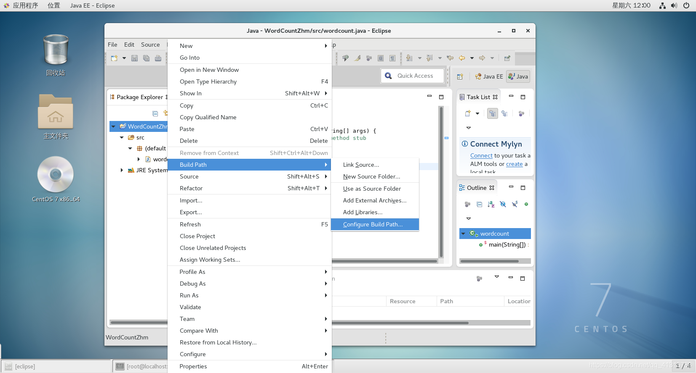Toggle Pin Editor icon
This screenshot has width=696, height=373.
507,58
